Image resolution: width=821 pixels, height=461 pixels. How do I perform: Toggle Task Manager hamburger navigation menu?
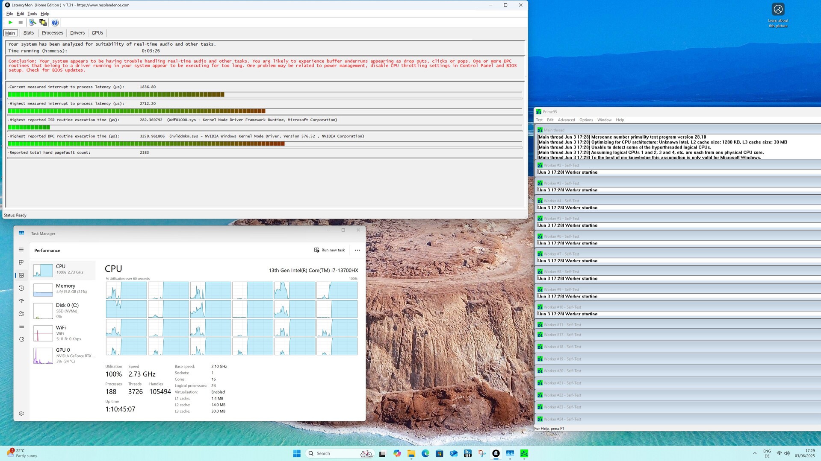(21, 250)
